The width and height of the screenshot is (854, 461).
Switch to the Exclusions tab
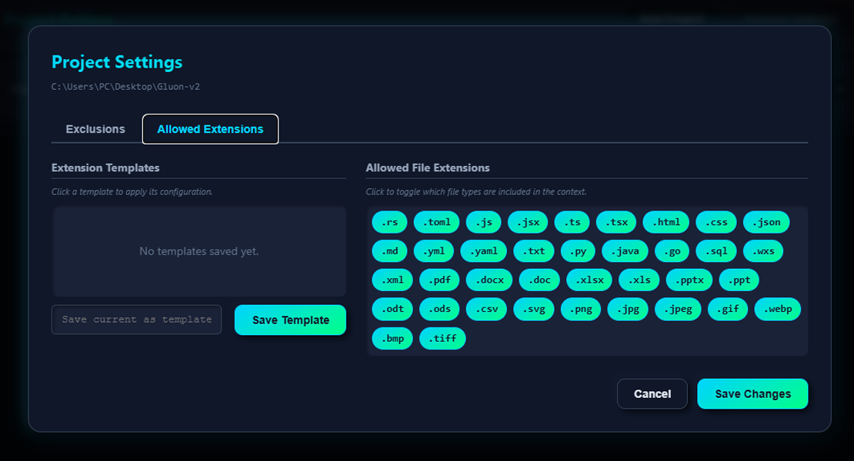point(95,129)
